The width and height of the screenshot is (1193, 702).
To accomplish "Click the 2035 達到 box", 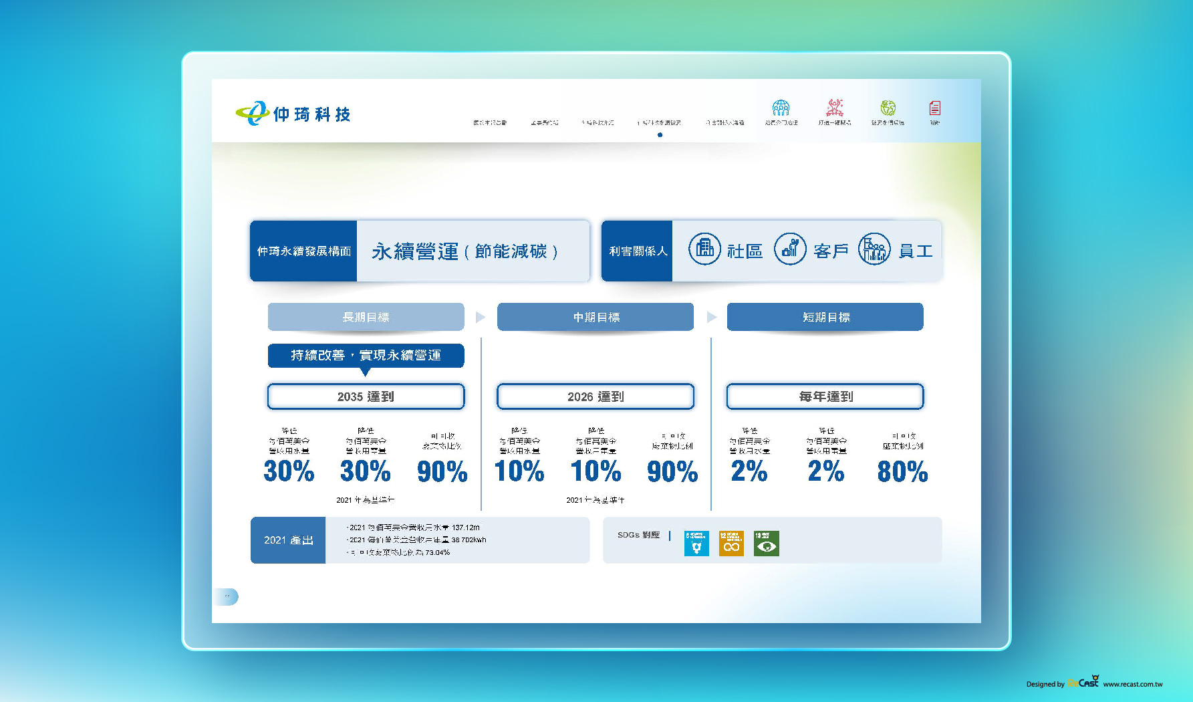I will pos(366,396).
